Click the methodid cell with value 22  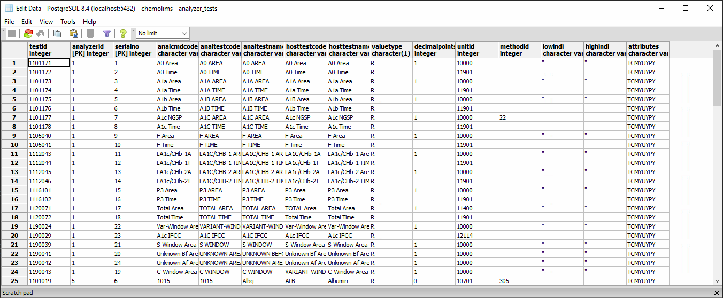click(519, 117)
